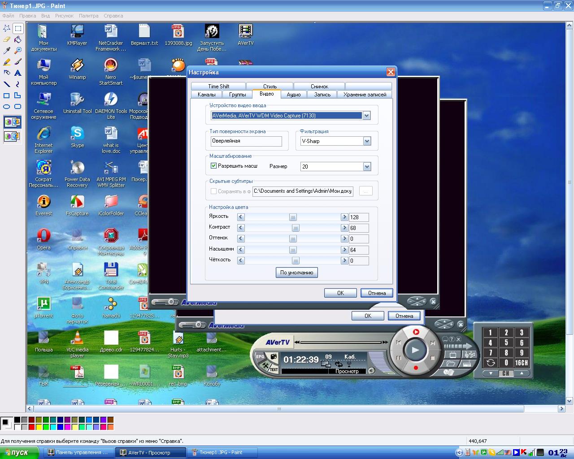Click the 'По умолчанию' button

pyautogui.click(x=296, y=273)
